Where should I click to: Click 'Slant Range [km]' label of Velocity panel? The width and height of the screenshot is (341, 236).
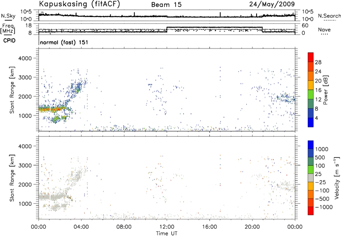pyautogui.click(x=12, y=178)
